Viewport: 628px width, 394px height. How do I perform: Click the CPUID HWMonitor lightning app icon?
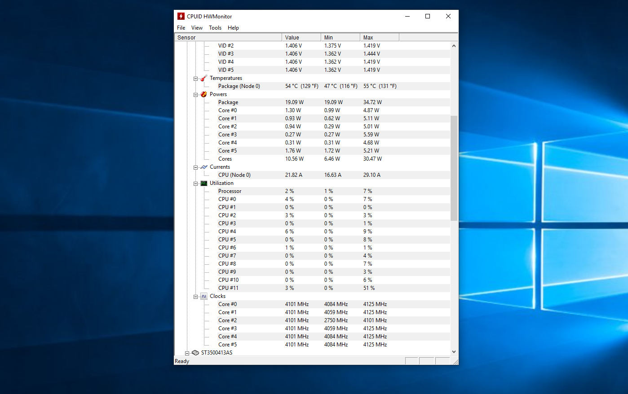tap(181, 16)
